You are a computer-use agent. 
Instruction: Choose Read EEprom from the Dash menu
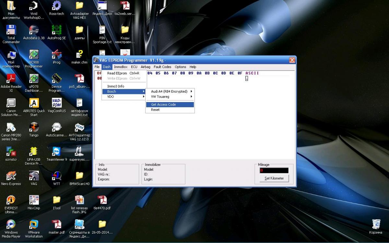click(x=124, y=73)
